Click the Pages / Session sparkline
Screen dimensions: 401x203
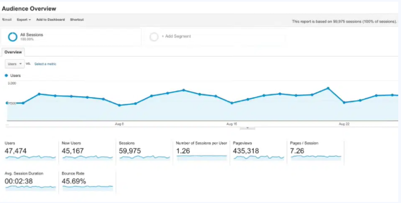pos(316,158)
